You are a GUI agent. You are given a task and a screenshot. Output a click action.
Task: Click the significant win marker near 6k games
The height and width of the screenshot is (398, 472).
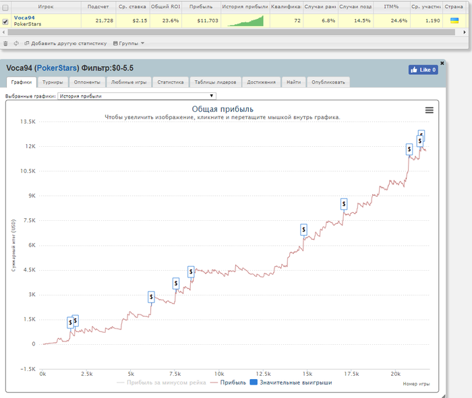click(x=151, y=297)
